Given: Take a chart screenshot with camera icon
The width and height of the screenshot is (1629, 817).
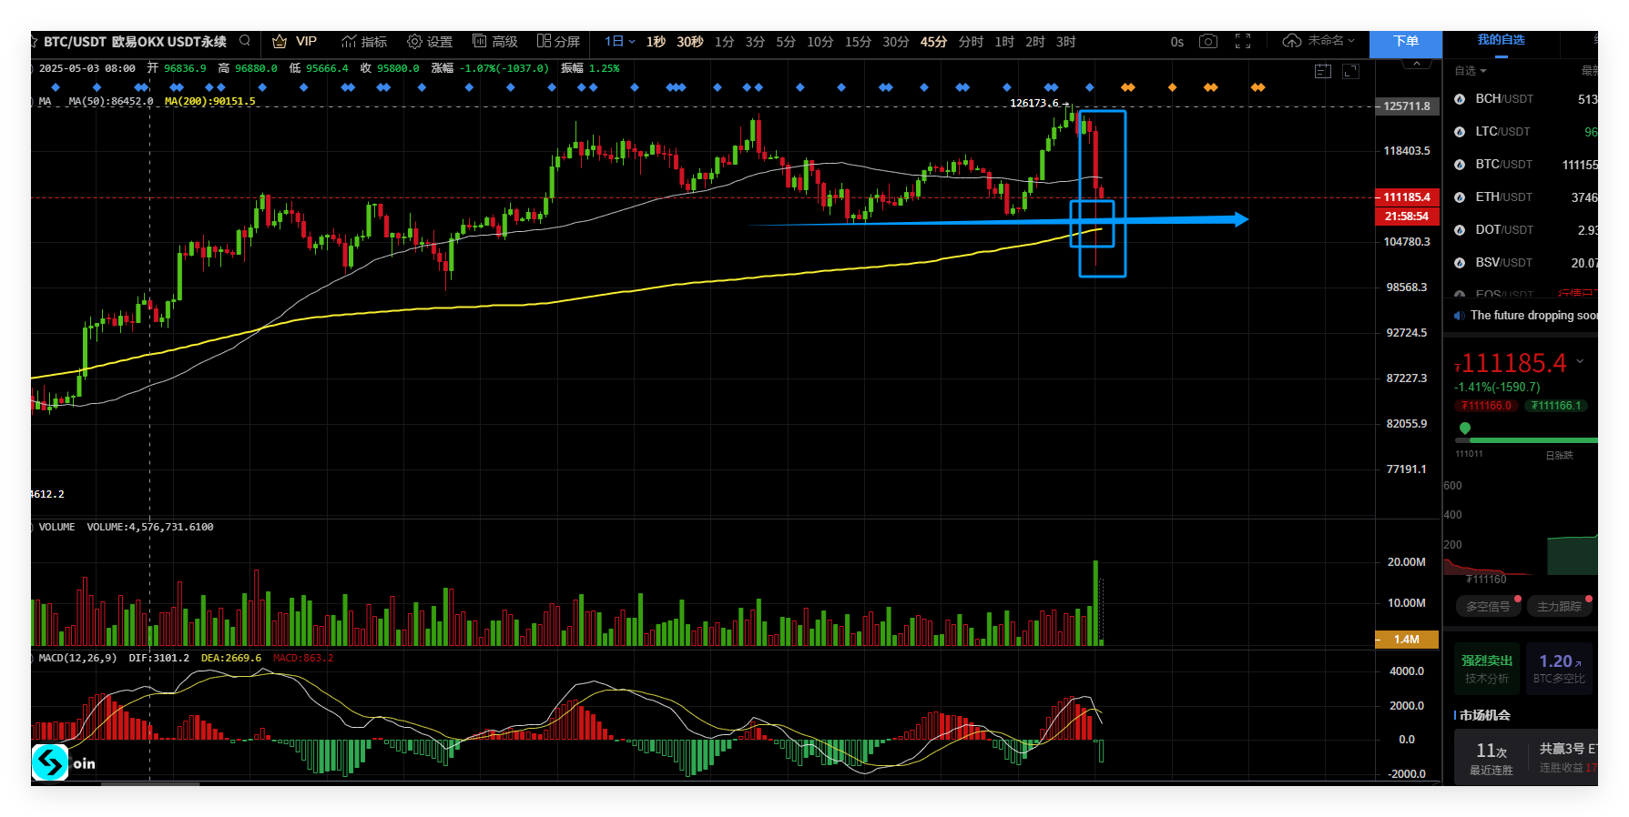Looking at the screenshot, I should (x=1208, y=42).
